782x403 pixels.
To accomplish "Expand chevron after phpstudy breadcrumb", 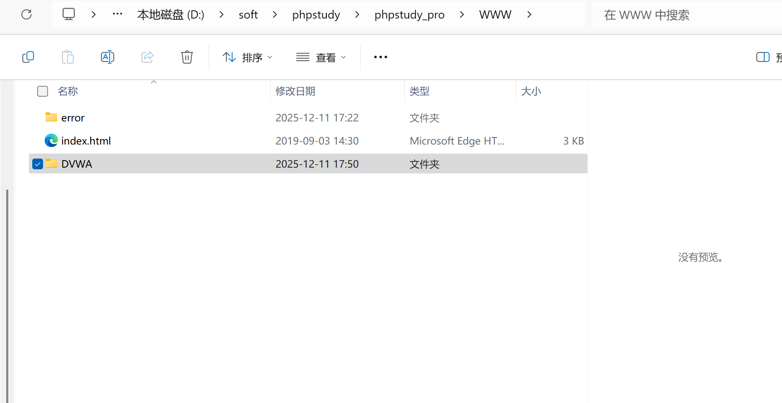I will coord(357,14).
